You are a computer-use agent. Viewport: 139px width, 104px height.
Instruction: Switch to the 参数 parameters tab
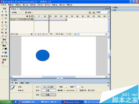pyautogui.click(x=27, y=83)
